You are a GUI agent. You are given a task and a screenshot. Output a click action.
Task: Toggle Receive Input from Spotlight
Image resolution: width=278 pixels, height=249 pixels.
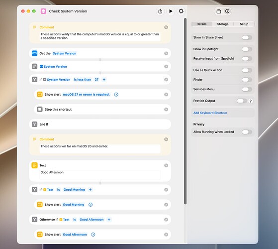(x=247, y=59)
